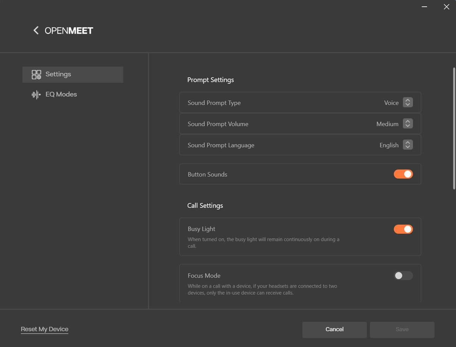Viewport: 456px width, 347px height.
Task: Click the 'Busy Light' label
Action: (201, 229)
